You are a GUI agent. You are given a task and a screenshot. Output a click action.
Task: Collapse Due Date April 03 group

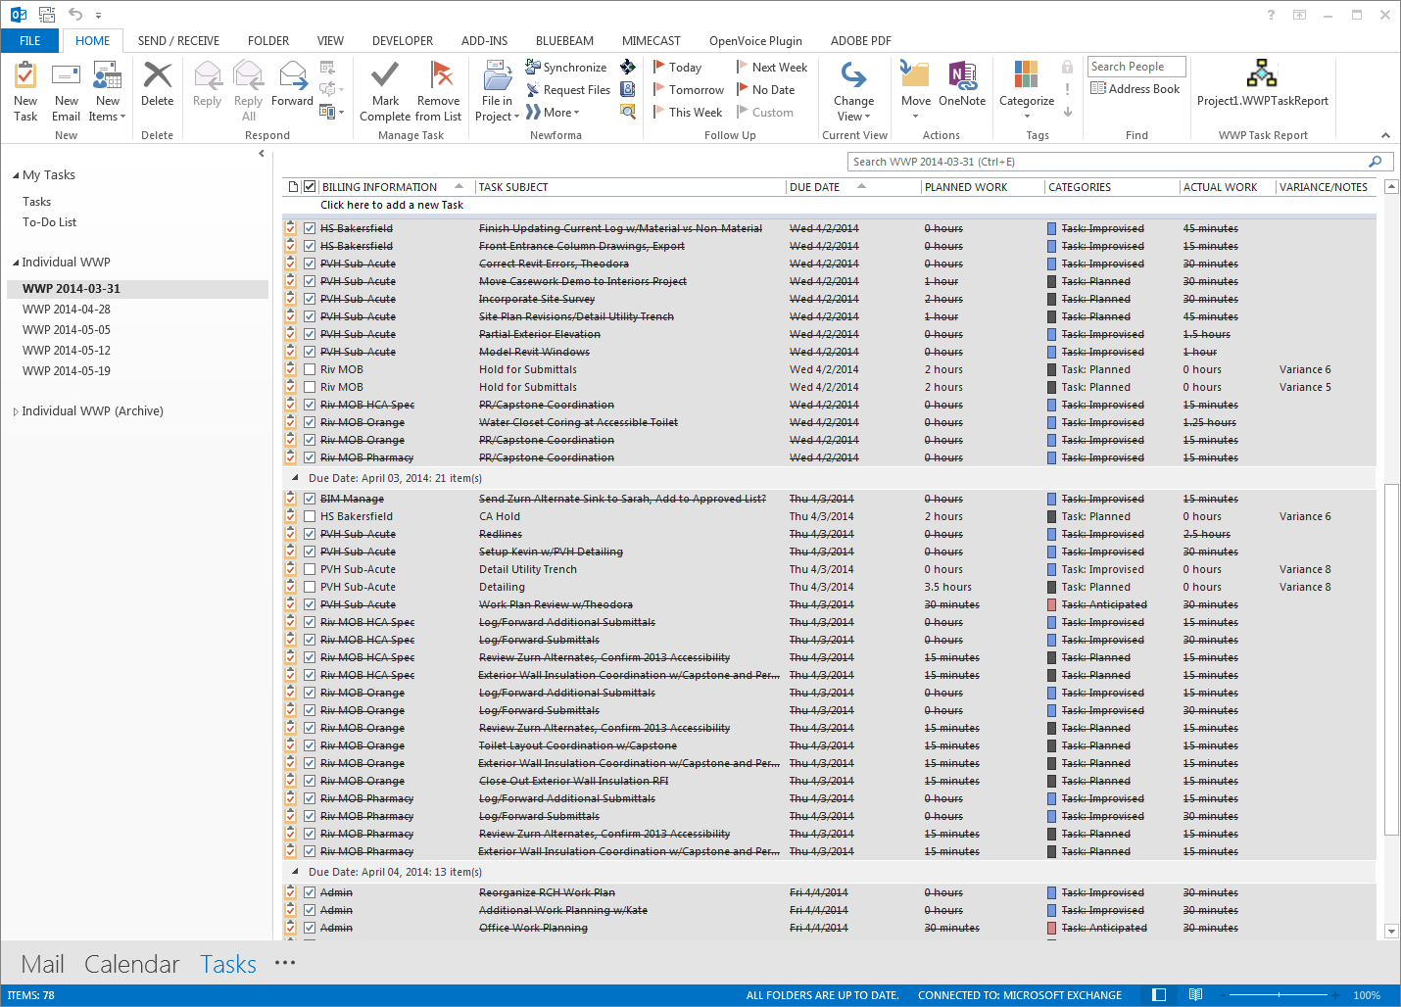[295, 478]
